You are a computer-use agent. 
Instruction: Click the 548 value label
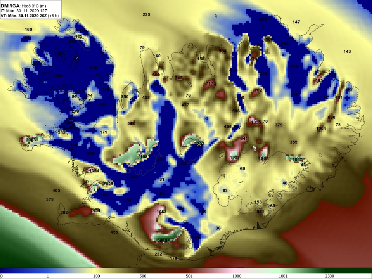[x=131, y=124]
